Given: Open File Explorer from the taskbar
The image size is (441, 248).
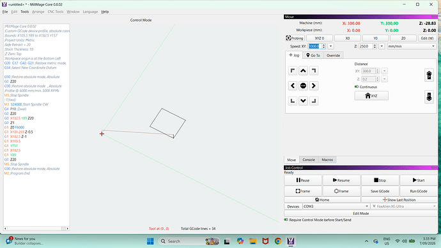Looking at the screenshot, I should point(252,241).
